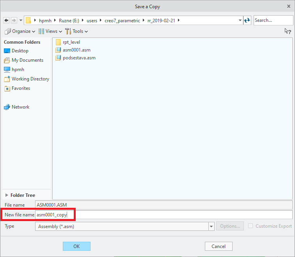Click the Desktop monitor icon
Viewport: 295px width, 257px height.
[7, 51]
